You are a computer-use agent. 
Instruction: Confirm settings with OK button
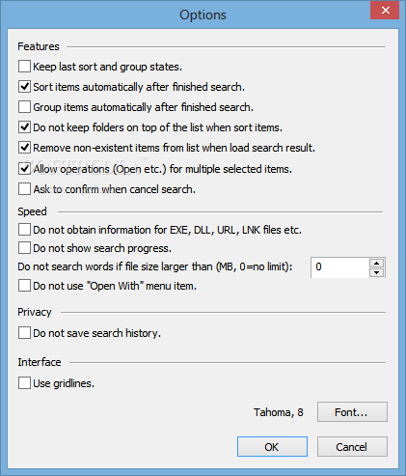pos(272,447)
